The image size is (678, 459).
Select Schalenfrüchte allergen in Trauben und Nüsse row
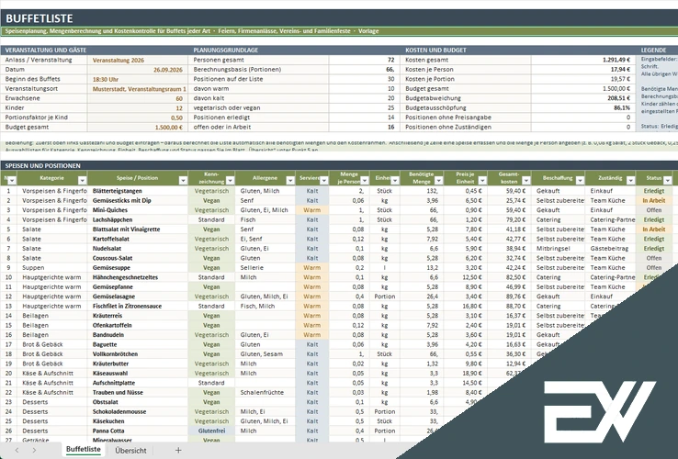266,392
